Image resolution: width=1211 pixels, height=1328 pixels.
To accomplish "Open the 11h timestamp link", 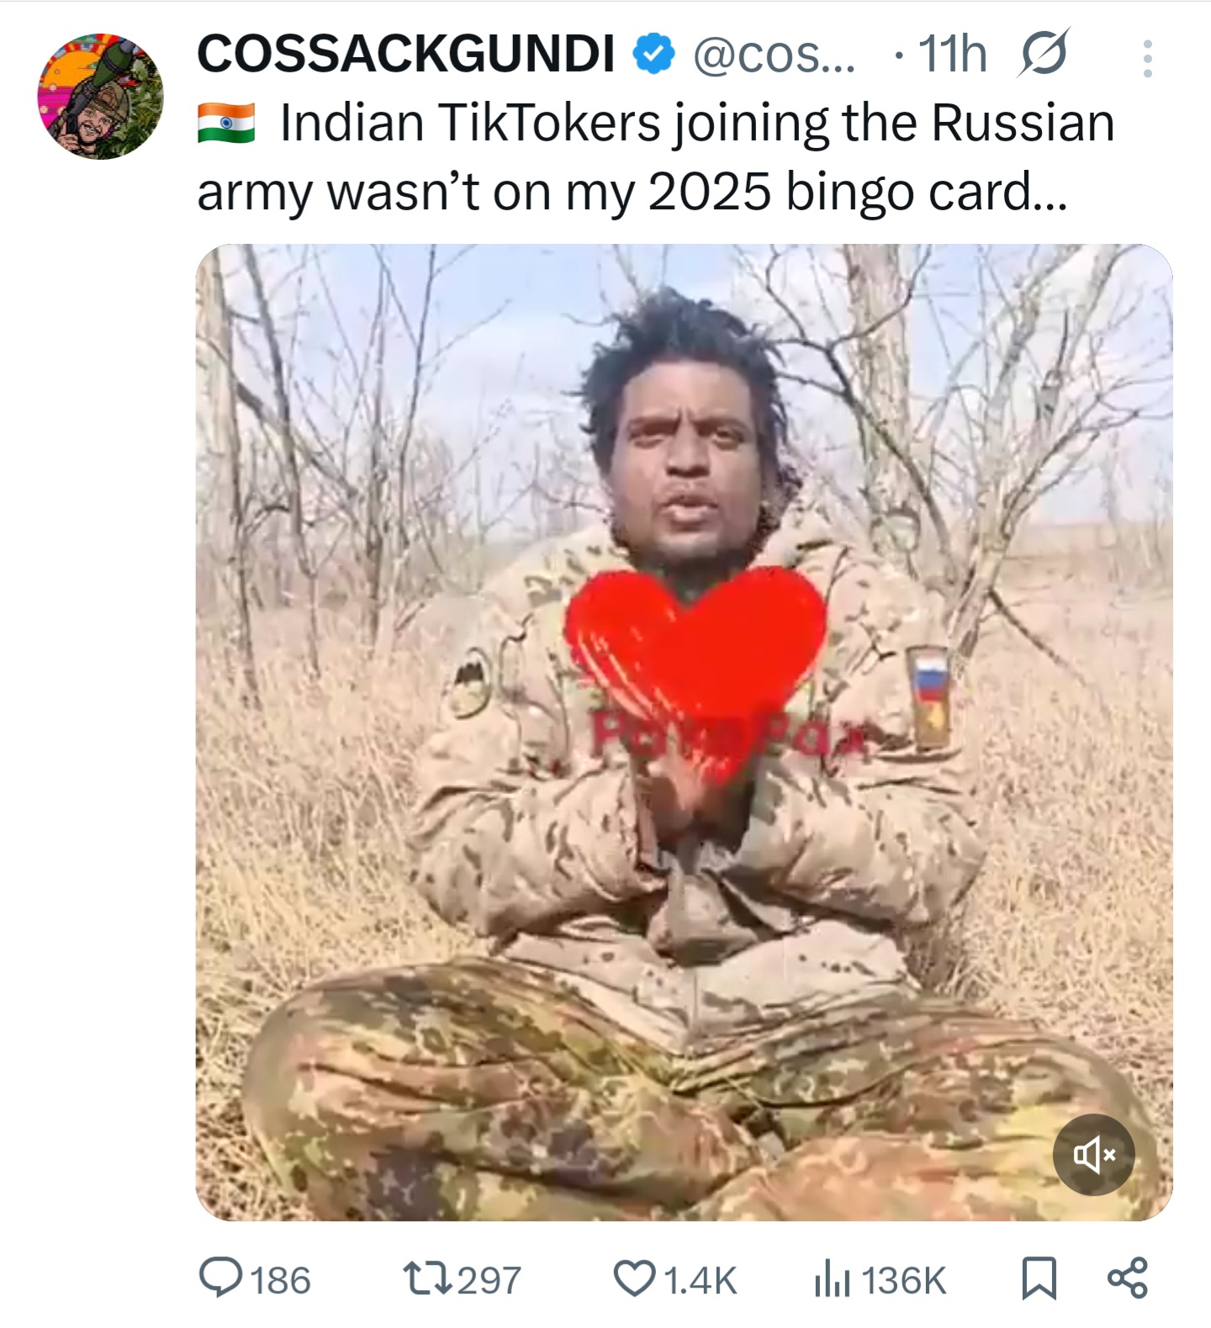I will tap(952, 55).
